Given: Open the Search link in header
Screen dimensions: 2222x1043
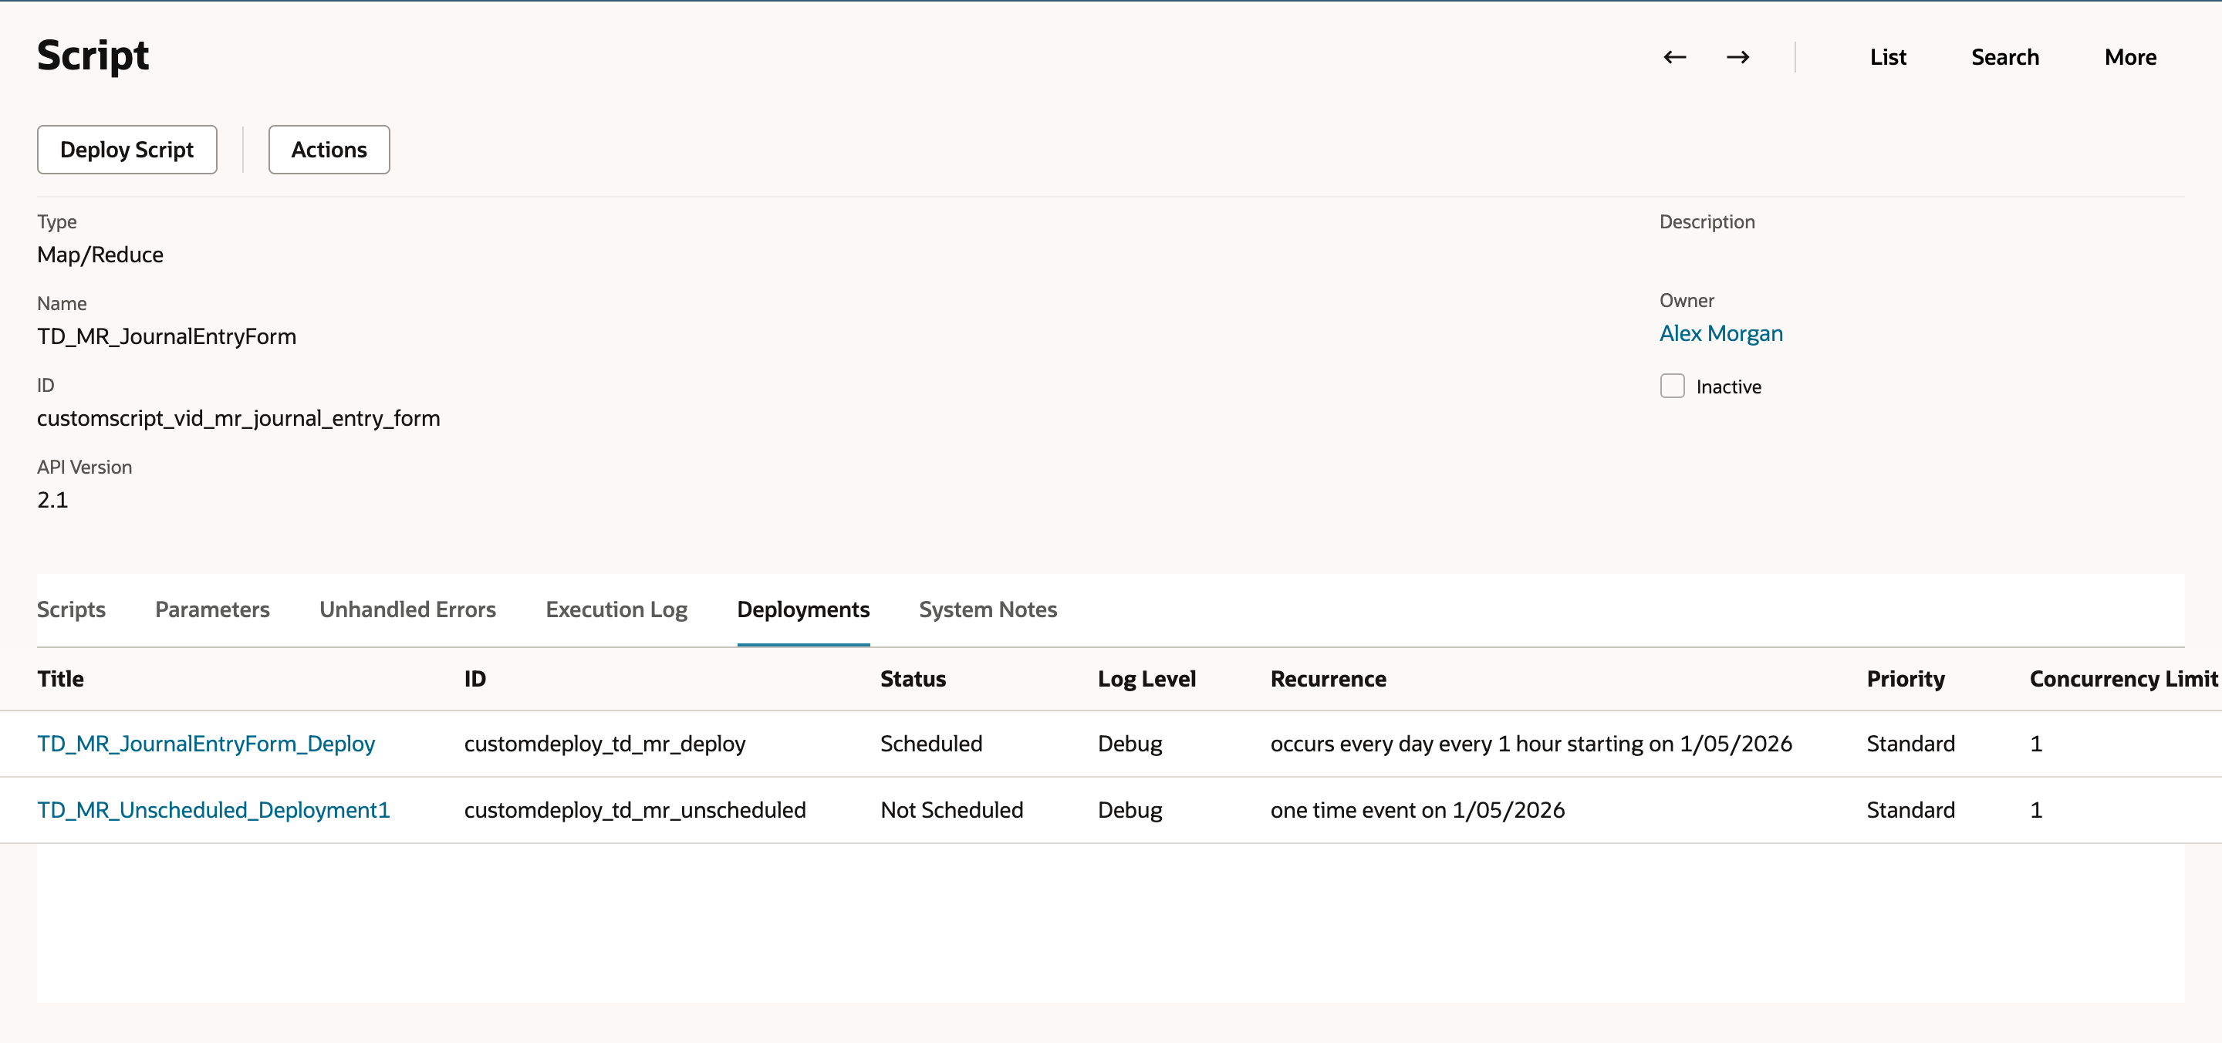Looking at the screenshot, I should click(2004, 58).
